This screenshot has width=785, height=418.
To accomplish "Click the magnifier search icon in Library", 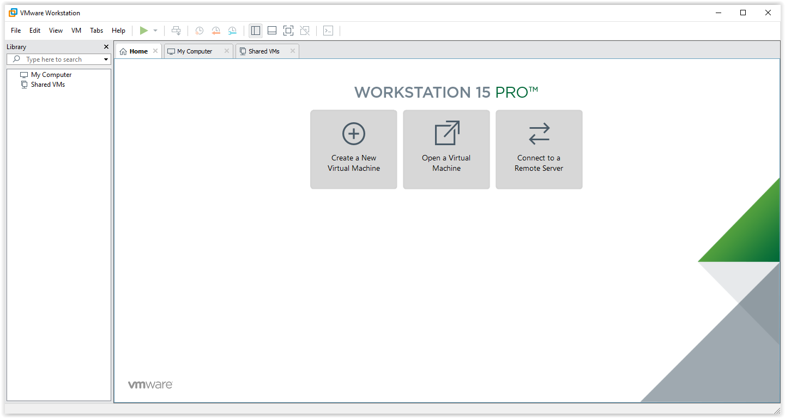I will (17, 59).
